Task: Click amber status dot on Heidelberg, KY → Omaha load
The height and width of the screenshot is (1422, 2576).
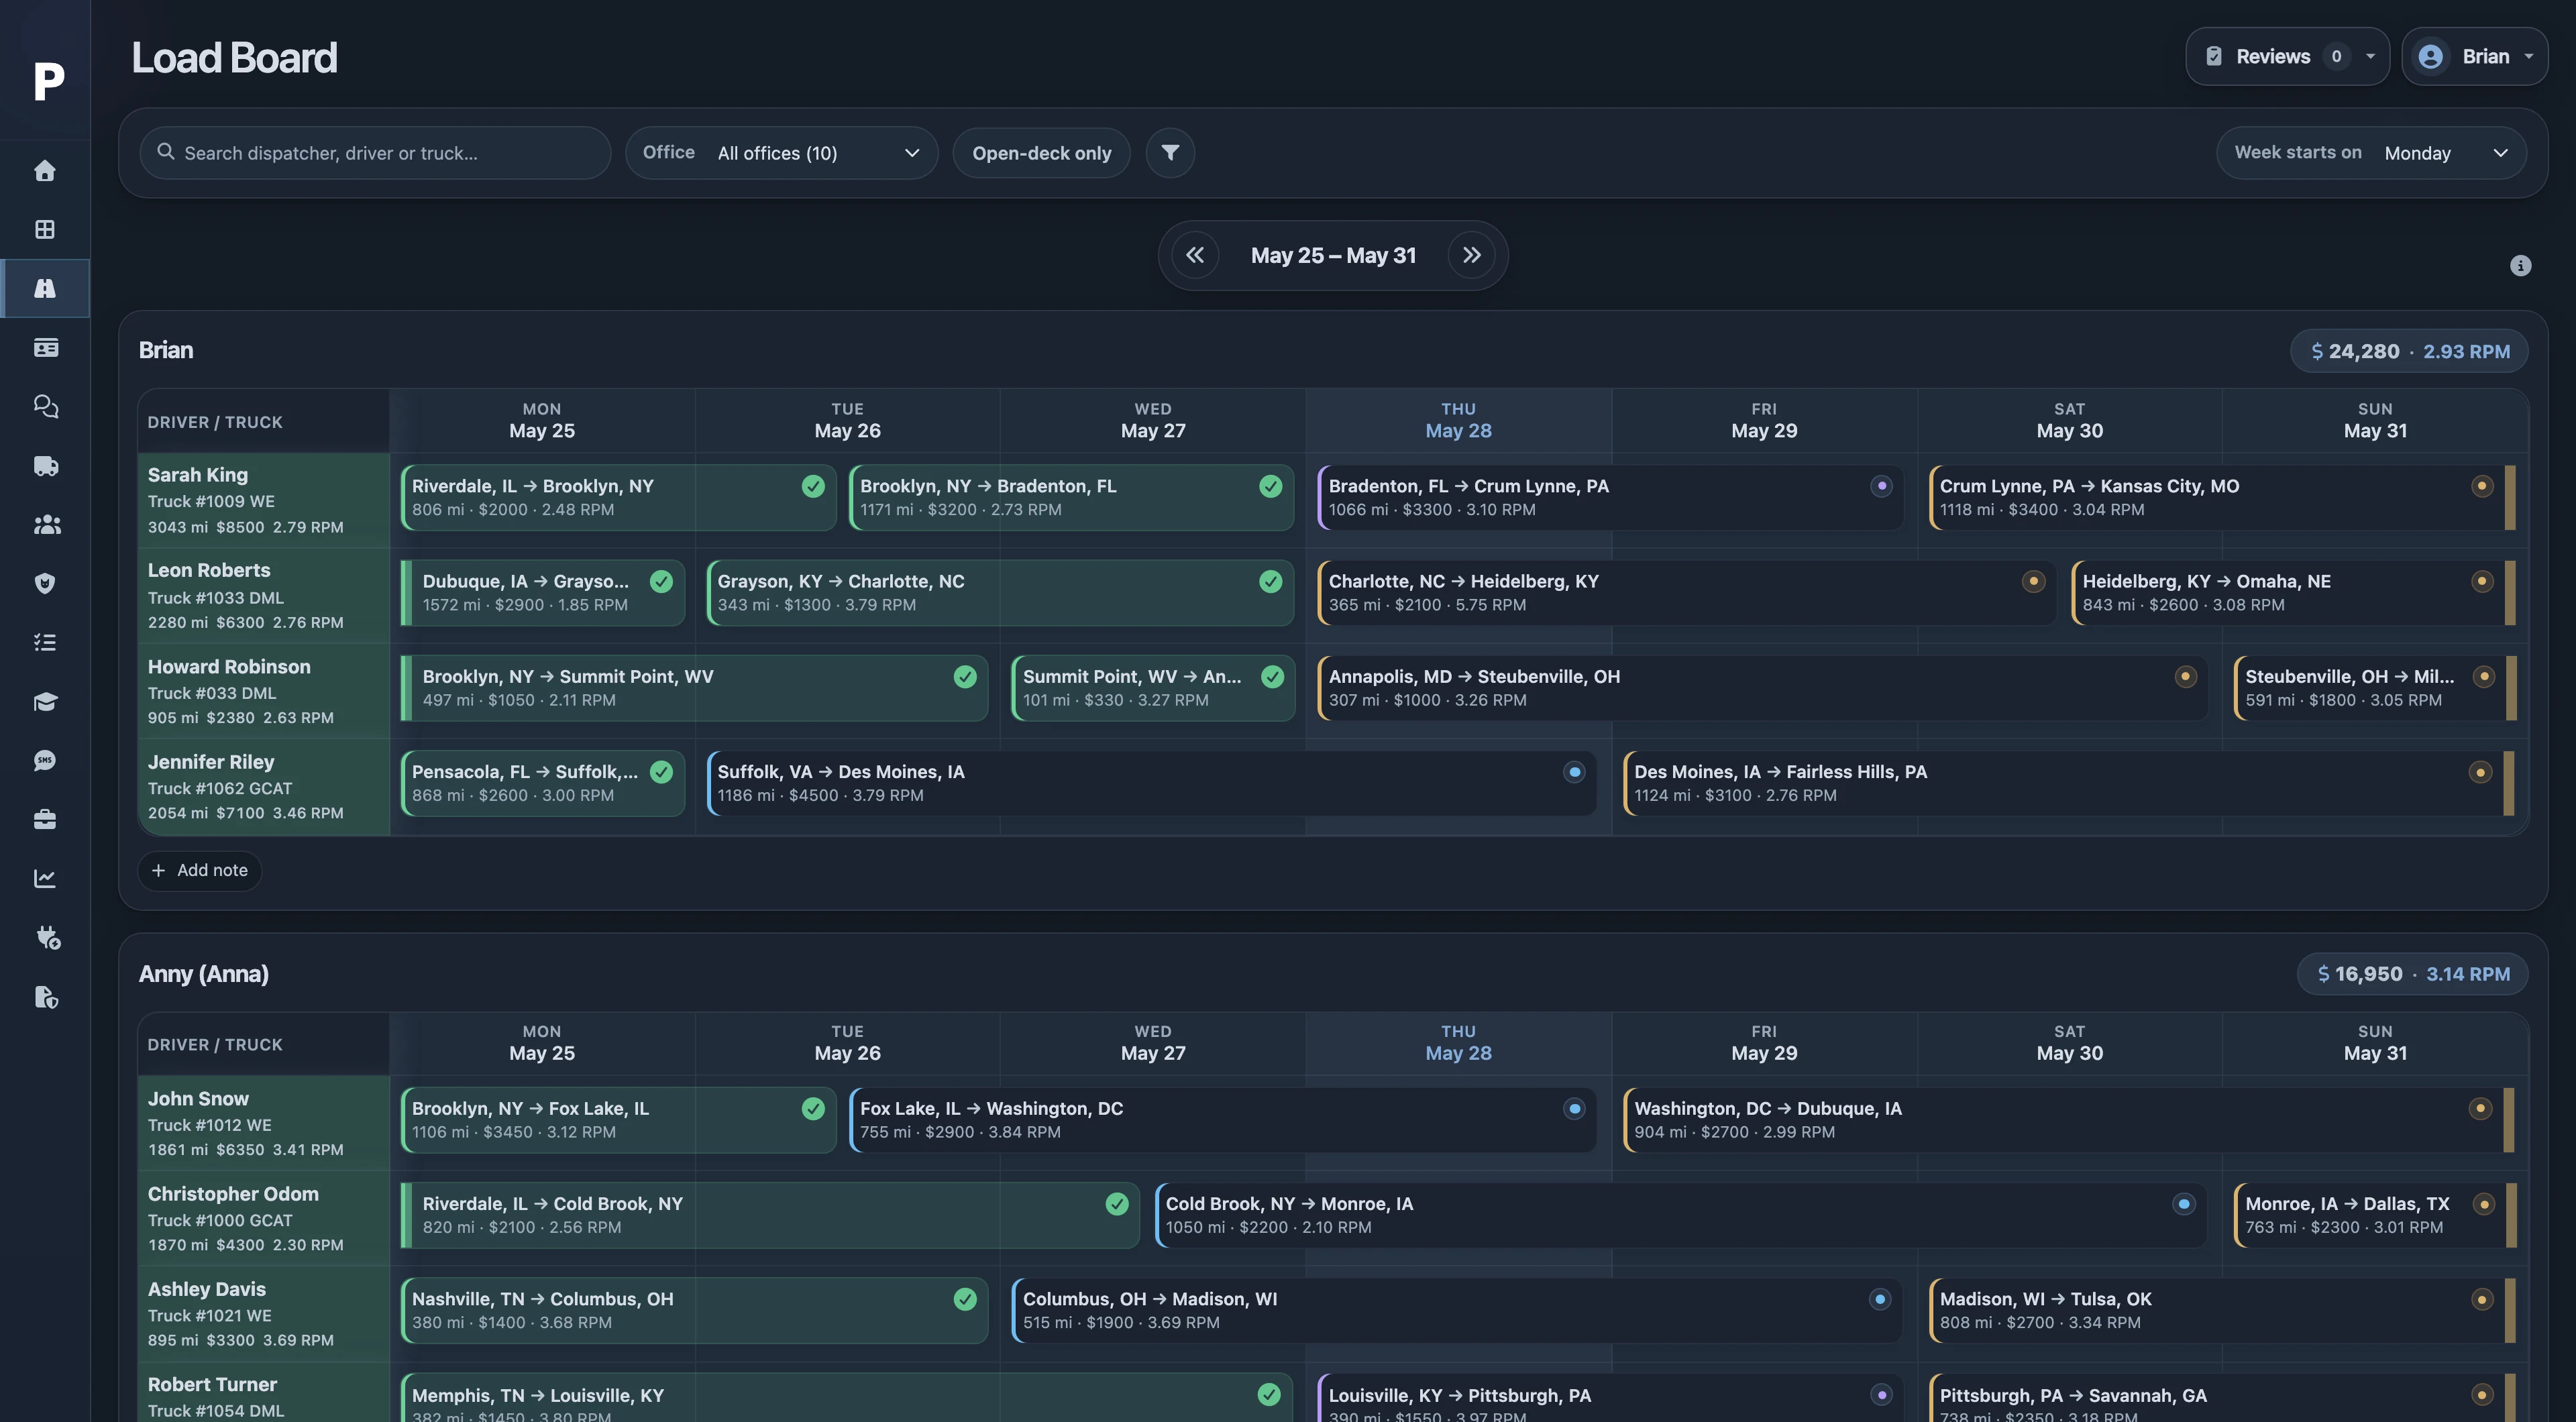Action: (x=2482, y=581)
